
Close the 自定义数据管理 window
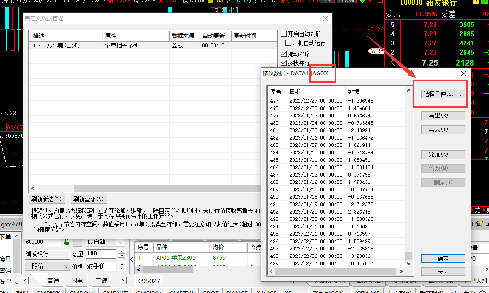325,18
